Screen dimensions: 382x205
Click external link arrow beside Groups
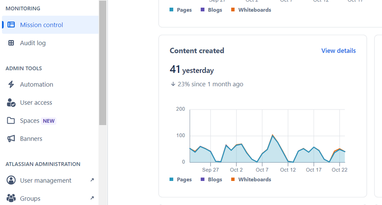click(92, 198)
